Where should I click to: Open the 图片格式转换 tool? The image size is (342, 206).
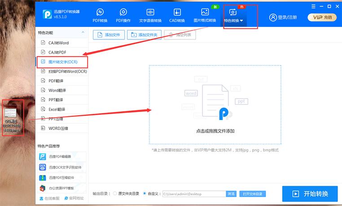pyautogui.click(x=205, y=12)
